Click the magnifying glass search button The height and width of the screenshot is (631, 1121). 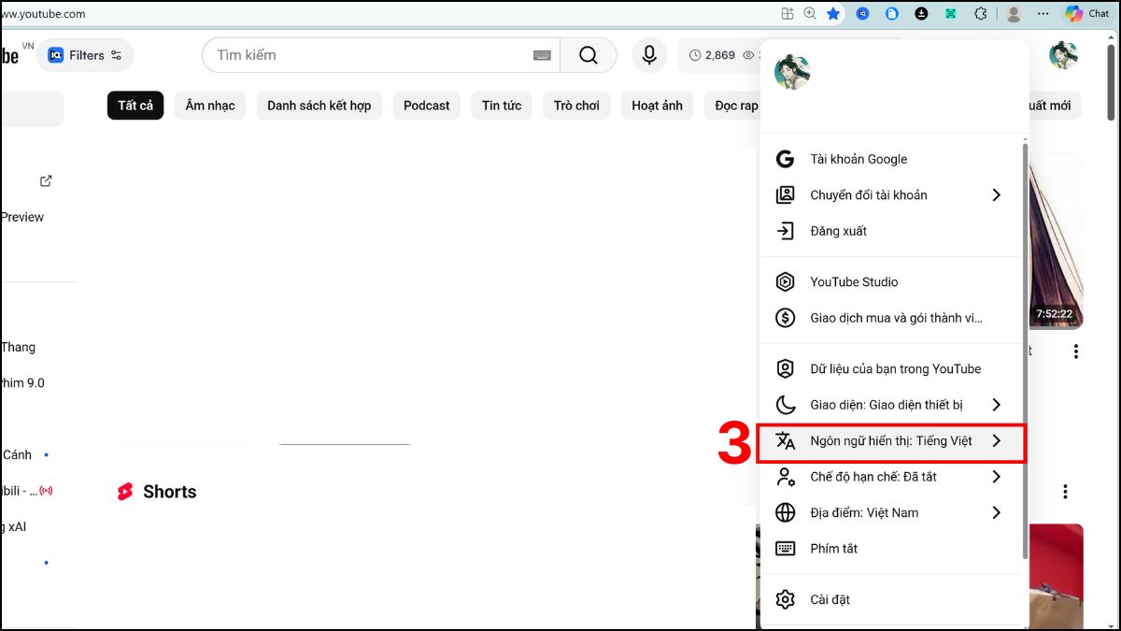point(589,55)
